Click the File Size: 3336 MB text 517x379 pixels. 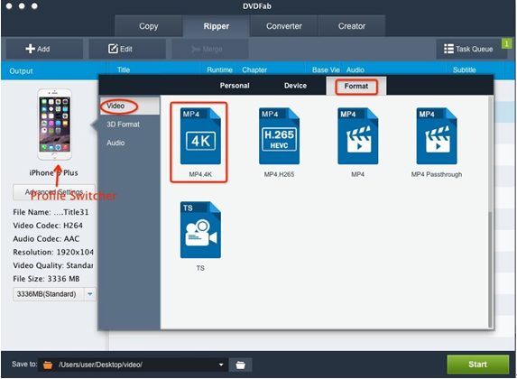click(x=46, y=279)
